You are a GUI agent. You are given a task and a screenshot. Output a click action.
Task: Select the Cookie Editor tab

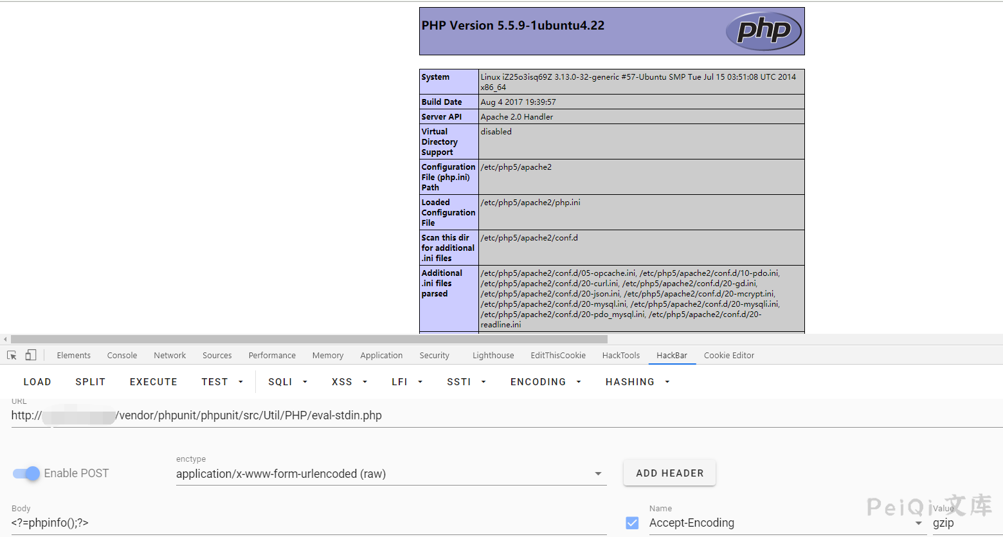tap(728, 354)
